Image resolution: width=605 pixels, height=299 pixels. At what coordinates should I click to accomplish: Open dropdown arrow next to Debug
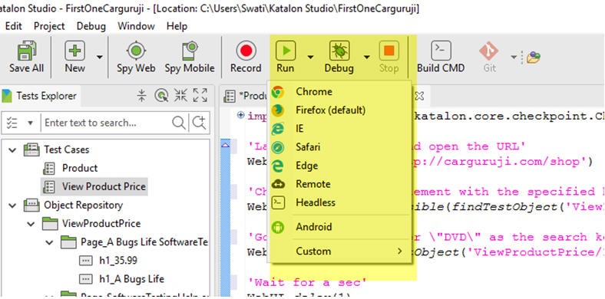366,57
